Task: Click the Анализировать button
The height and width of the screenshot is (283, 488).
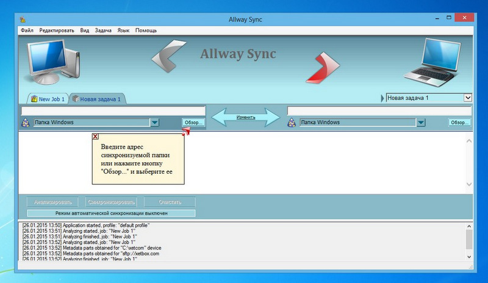Action: pyautogui.click(x=52, y=202)
